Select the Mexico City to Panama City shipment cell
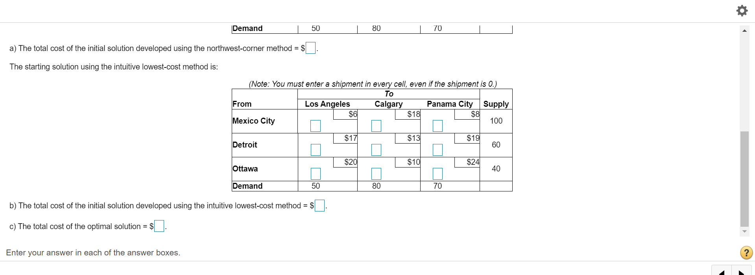 [x=438, y=126]
